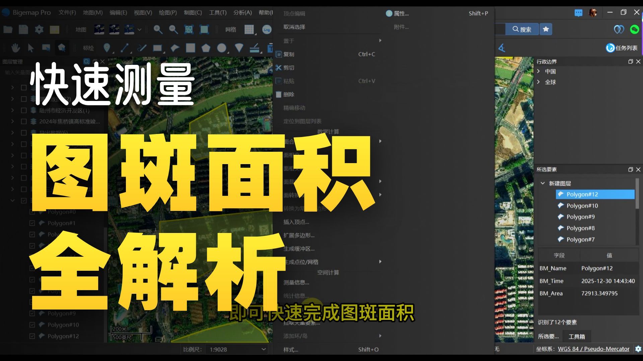Open the 分析(A) menu

tap(242, 12)
